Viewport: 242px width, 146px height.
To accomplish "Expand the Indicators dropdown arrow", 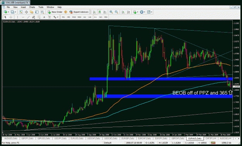I will coord(137,12).
